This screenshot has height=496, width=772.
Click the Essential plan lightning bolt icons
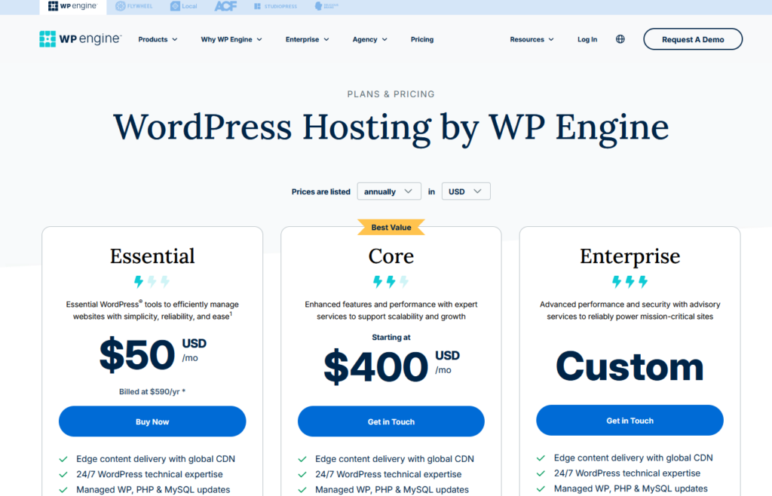click(152, 282)
